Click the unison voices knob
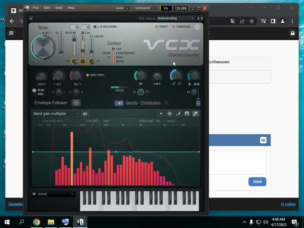 (x=193, y=76)
